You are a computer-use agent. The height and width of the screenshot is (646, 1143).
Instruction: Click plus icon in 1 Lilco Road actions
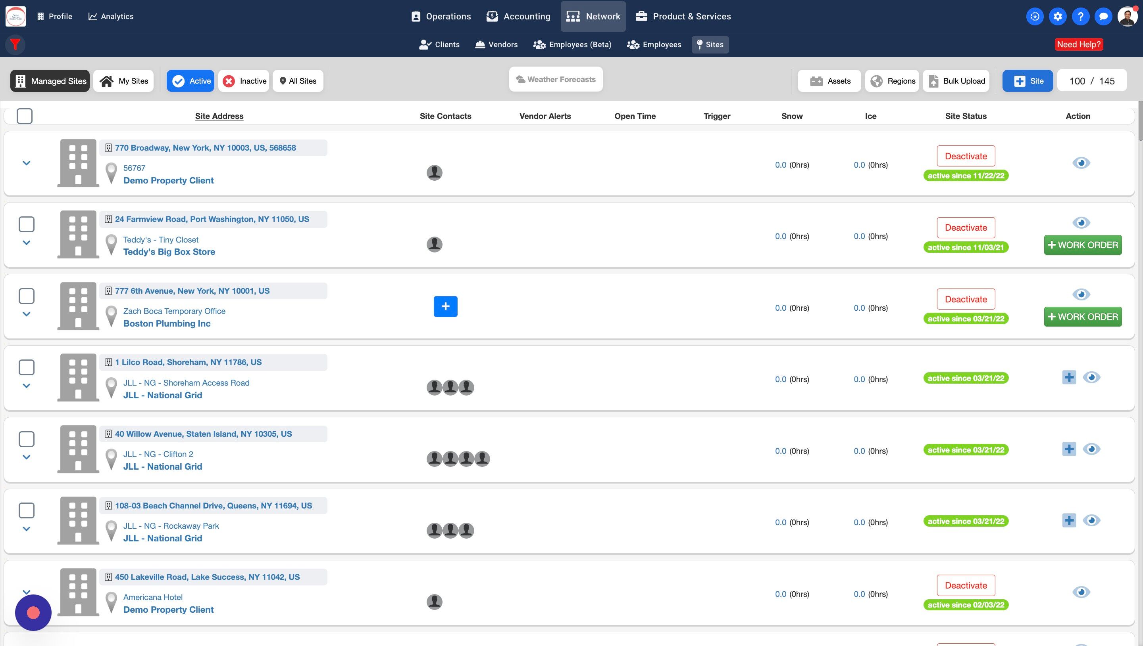click(x=1069, y=378)
